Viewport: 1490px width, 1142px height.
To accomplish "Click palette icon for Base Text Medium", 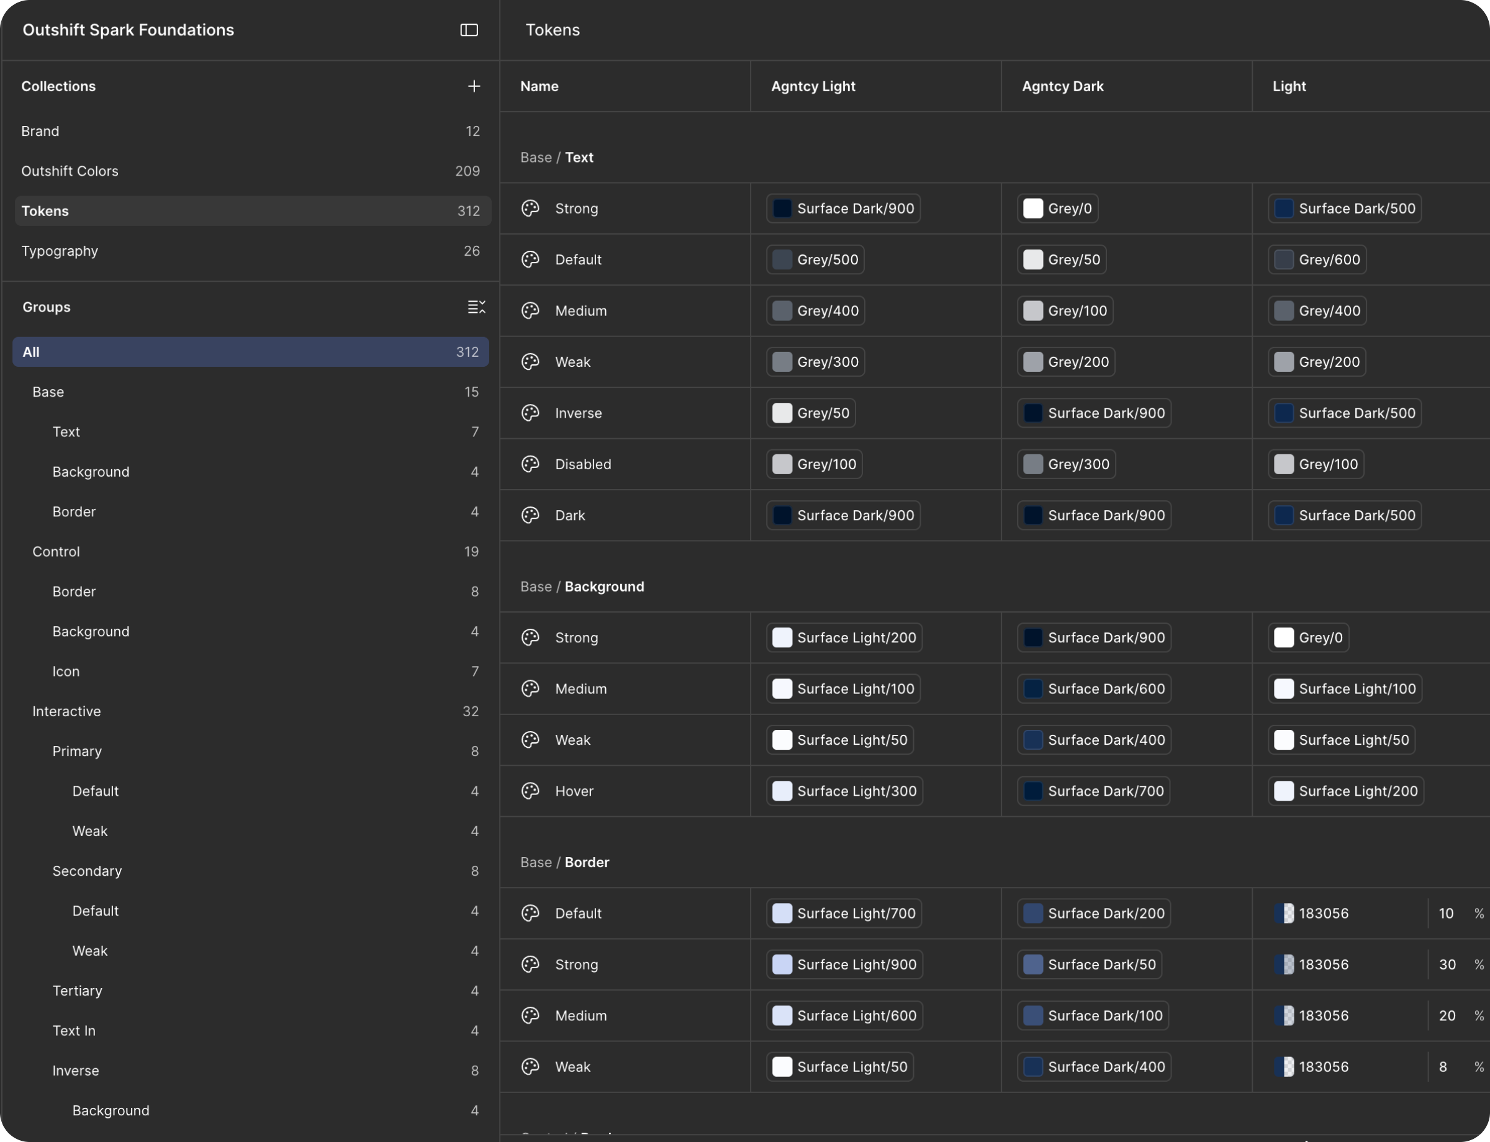I will point(530,311).
